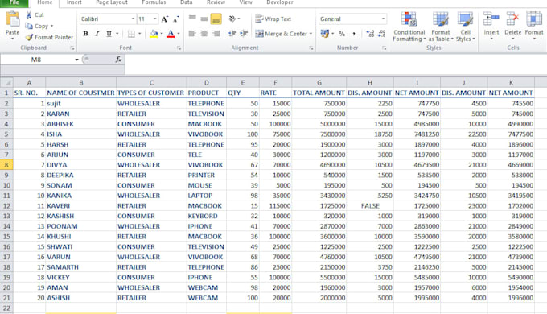Click the Paste clipboard icon
Viewport: 547px width, 314px height.
13,19
